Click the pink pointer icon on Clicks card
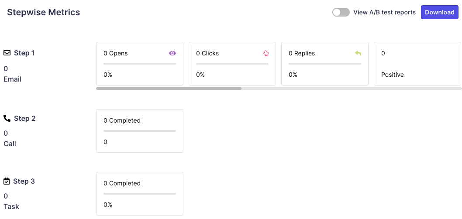The height and width of the screenshot is (219, 462). click(266, 53)
